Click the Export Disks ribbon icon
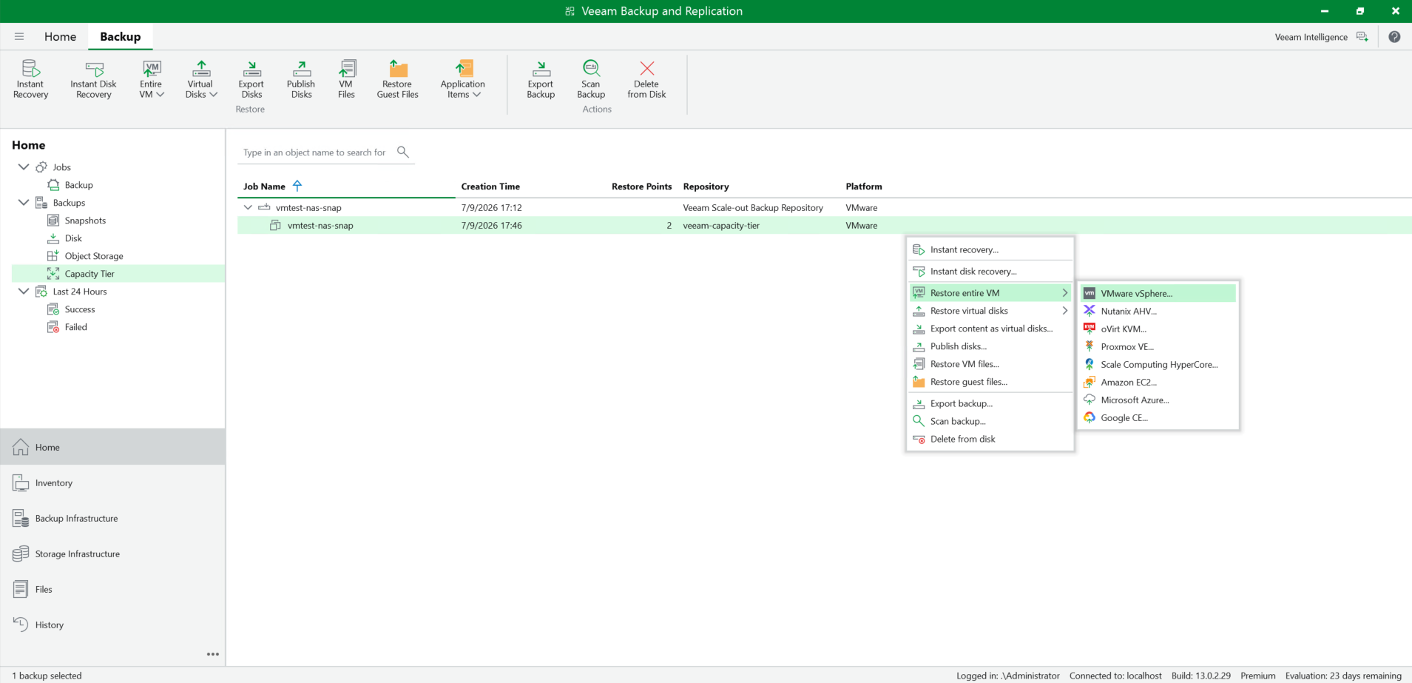The width and height of the screenshot is (1412, 683). tap(251, 69)
